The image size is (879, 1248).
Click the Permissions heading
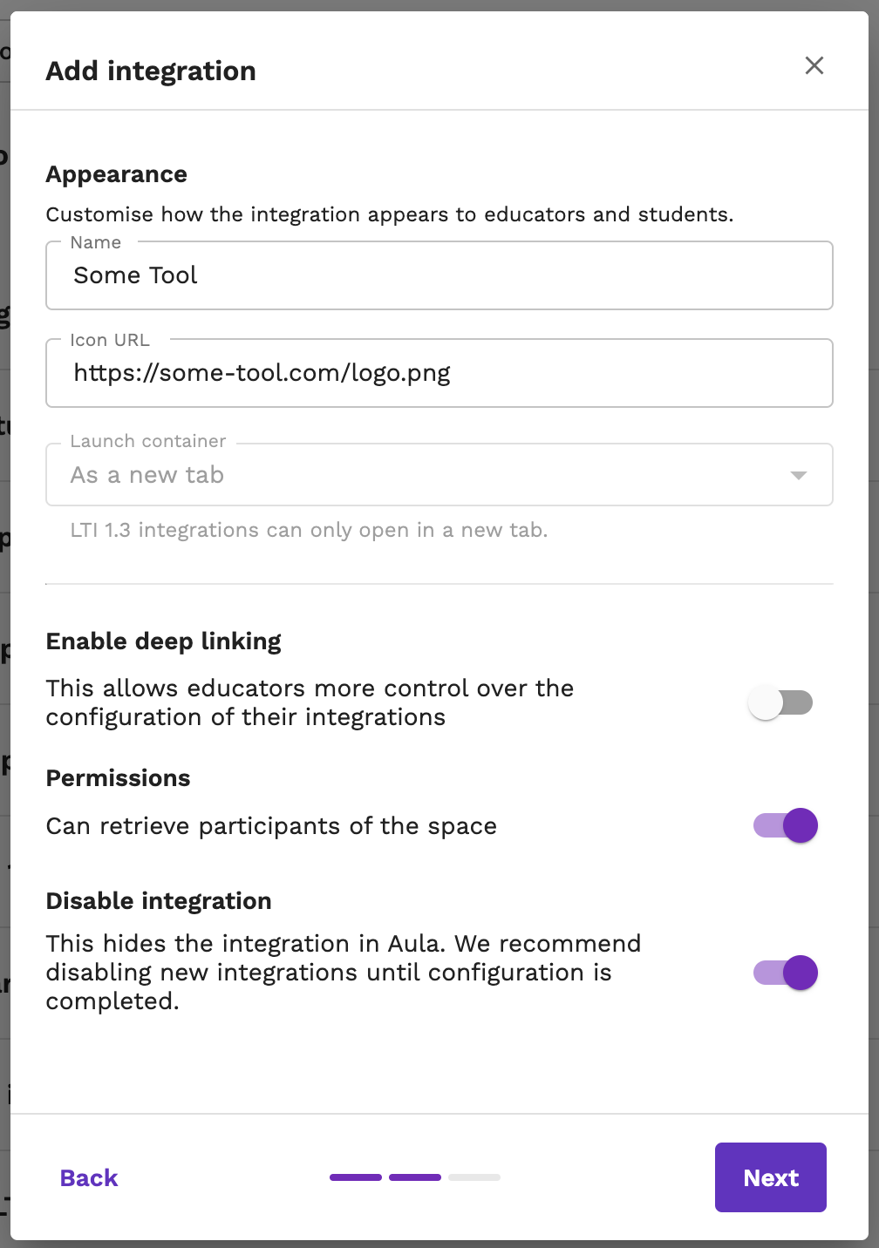(x=119, y=778)
